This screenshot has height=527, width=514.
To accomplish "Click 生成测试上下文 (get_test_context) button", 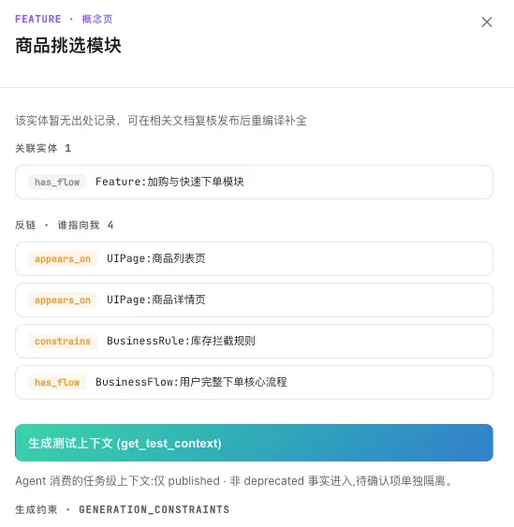I will (x=254, y=443).
